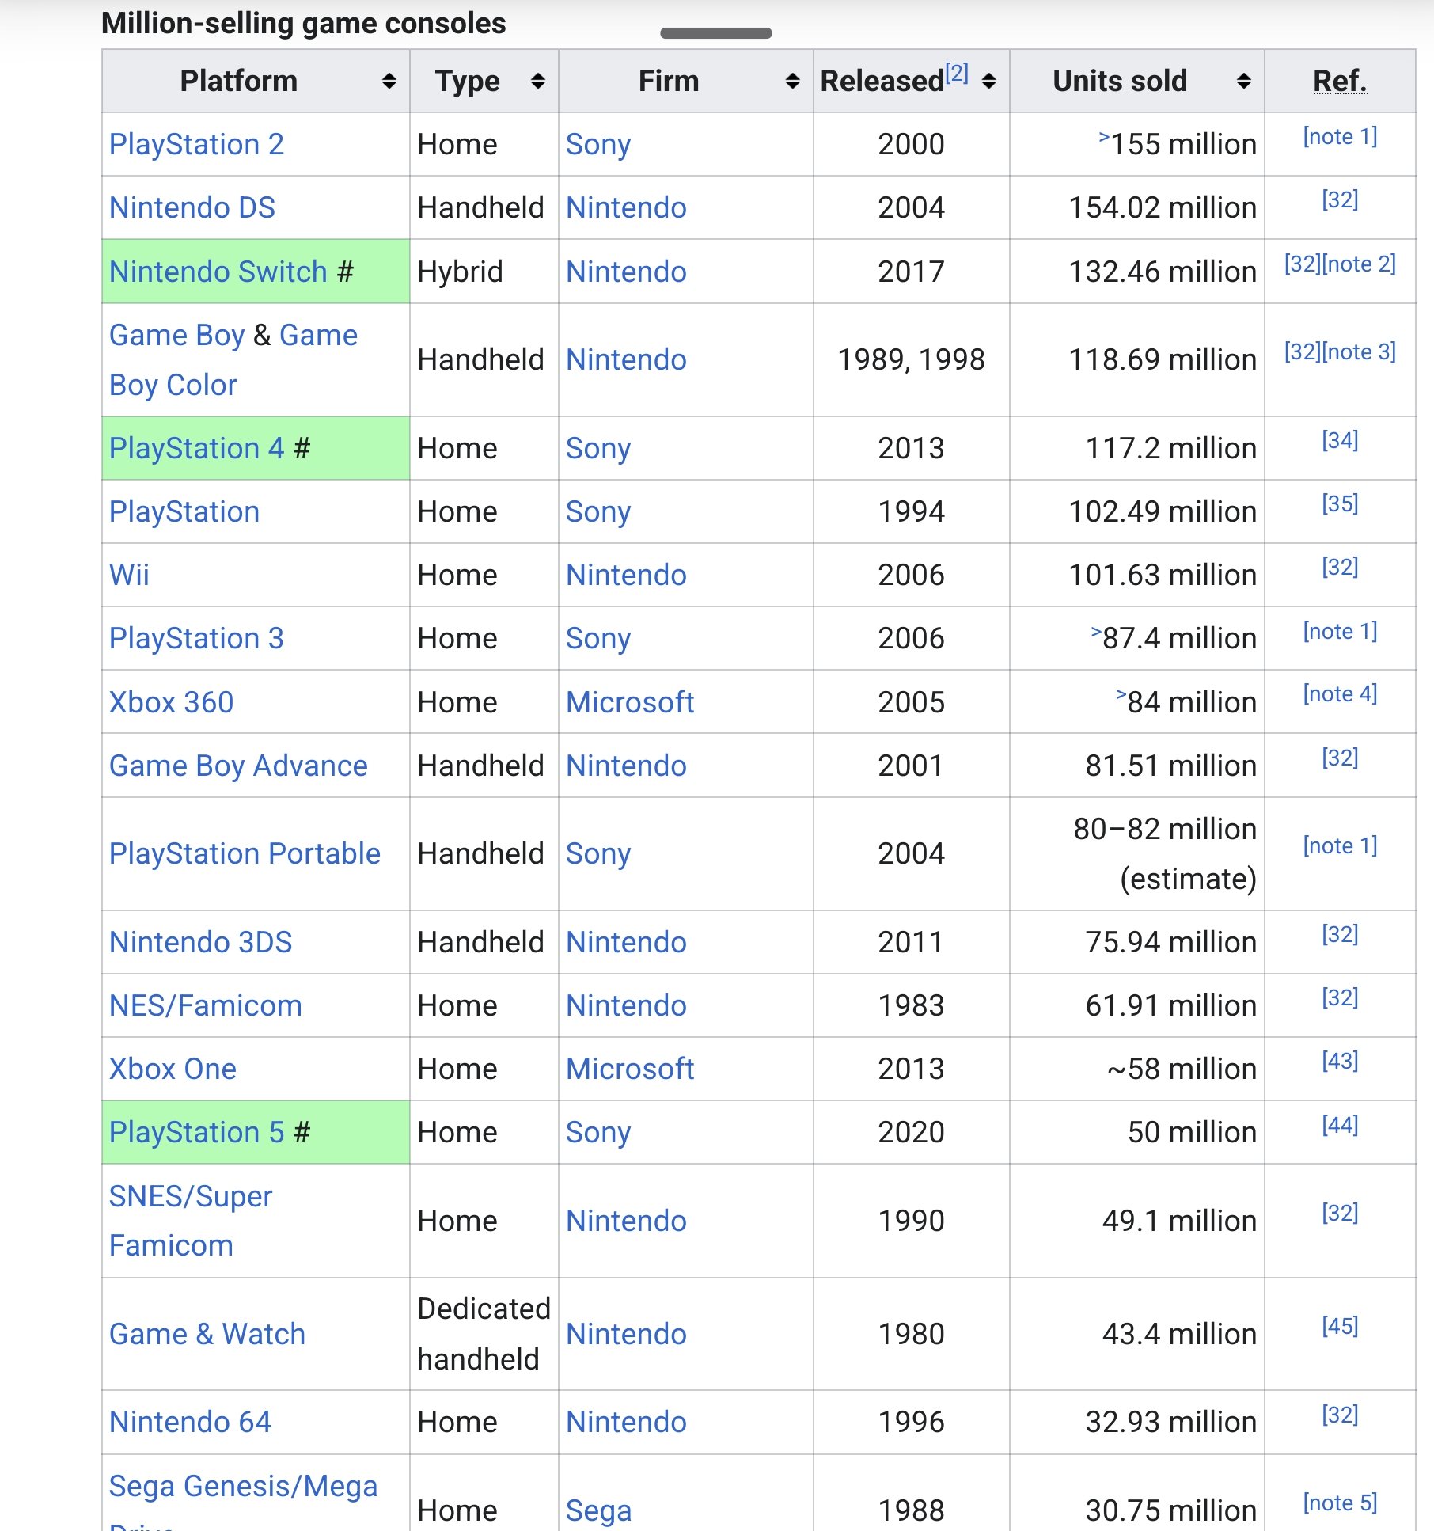Sort table by Units sold arrows
Viewport: 1434px width, 1531px height.
(x=1244, y=81)
